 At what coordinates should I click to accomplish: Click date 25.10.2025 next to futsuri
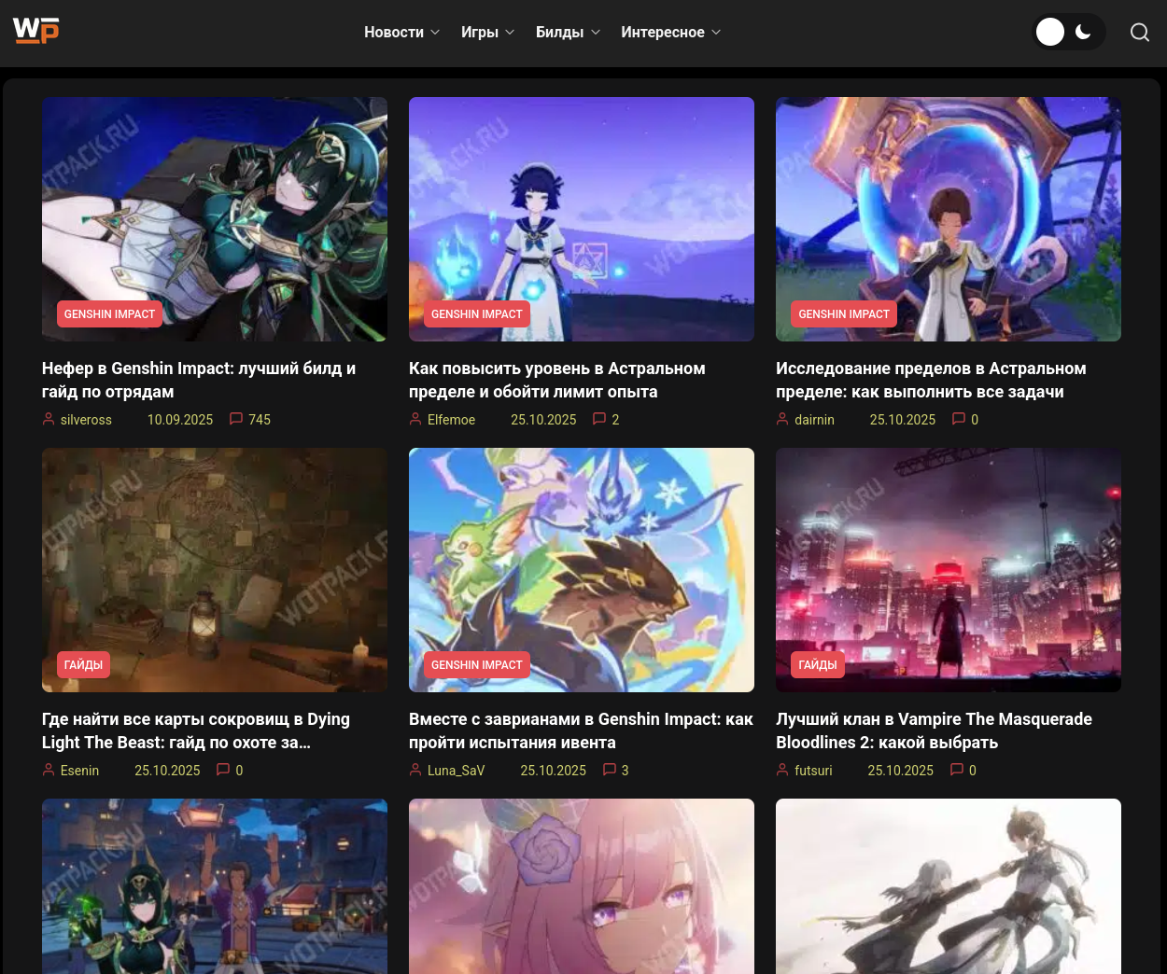click(x=901, y=771)
